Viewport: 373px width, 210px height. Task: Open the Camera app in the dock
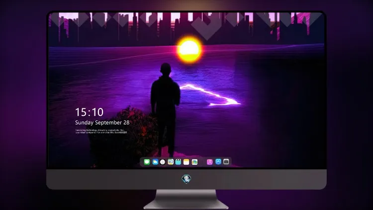point(226,162)
